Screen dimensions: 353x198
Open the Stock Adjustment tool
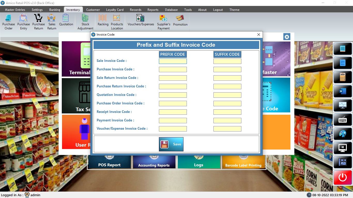[x=85, y=22]
